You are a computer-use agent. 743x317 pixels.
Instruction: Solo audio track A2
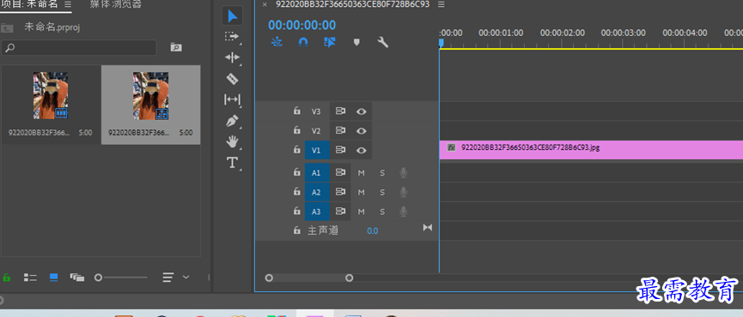(382, 192)
